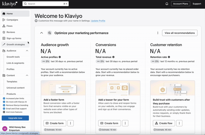Click the Upgrade now button
Image resolution: width=205 pixels, height=135 pixels.
tap(15, 118)
